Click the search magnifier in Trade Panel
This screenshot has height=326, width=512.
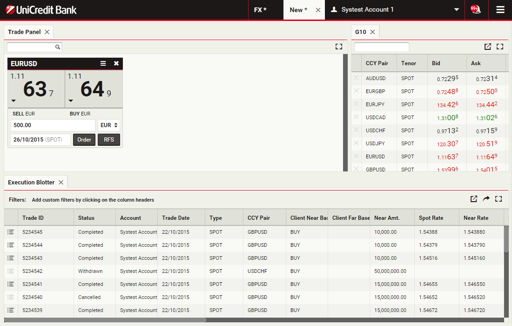point(58,47)
